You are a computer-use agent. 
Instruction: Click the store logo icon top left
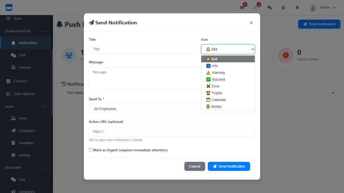tap(9, 7)
